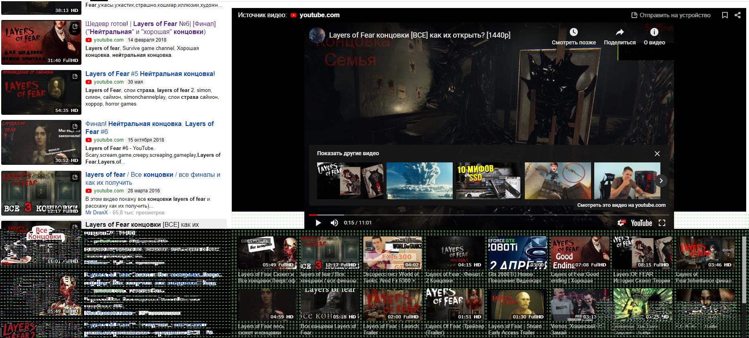Open the 12:17 FullHD thumbnail in the results list
Screen dimensions: 749x338
pos(41,193)
